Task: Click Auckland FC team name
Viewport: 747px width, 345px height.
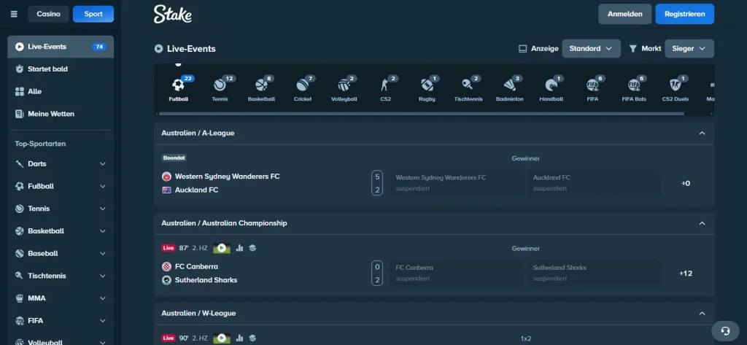Action: 197,190
